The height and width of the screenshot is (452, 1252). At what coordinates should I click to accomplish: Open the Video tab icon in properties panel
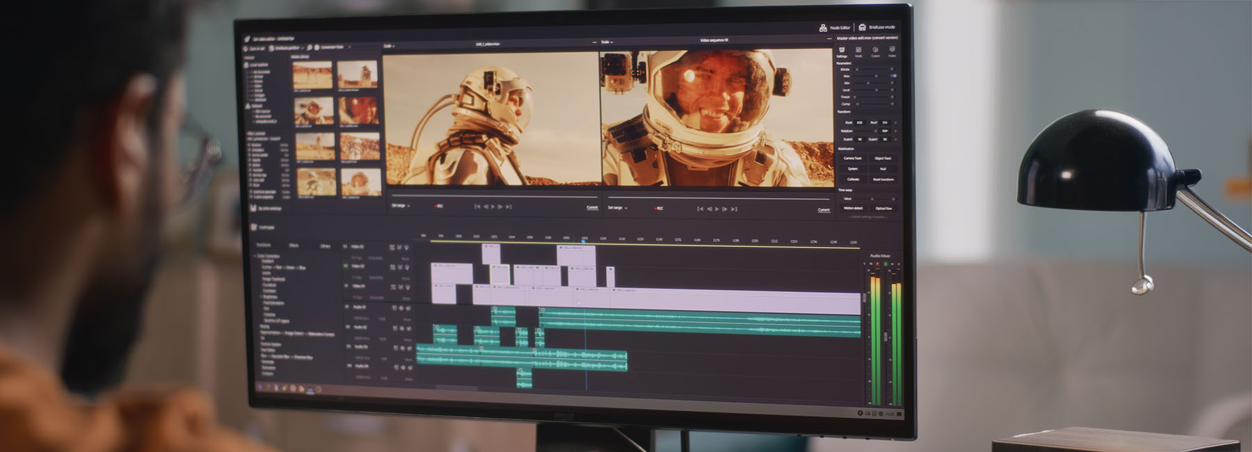click(x=892, y=49)
